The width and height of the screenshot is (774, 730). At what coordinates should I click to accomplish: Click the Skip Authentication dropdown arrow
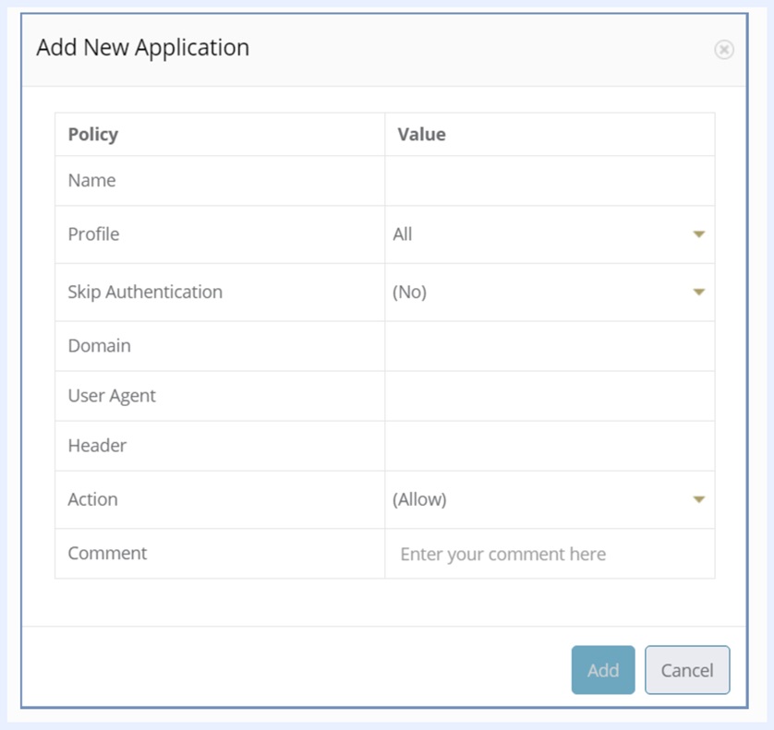698,293
